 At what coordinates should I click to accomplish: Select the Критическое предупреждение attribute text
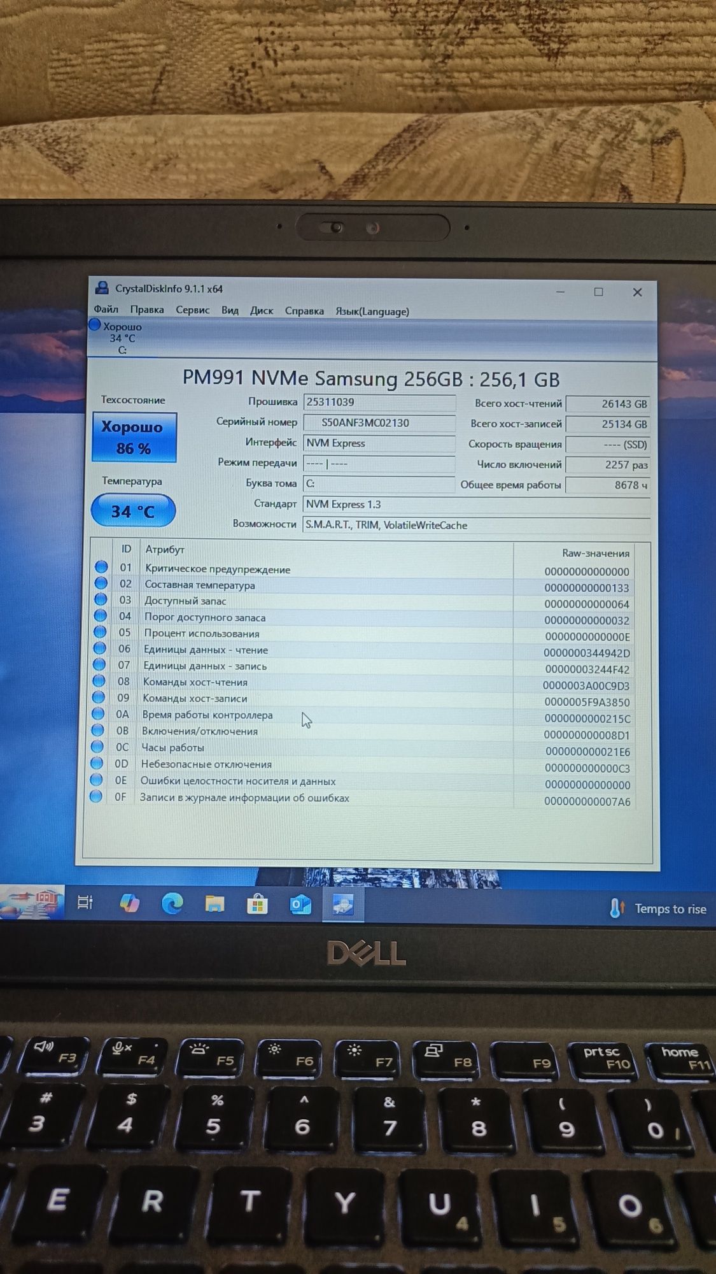coord(218,569)
